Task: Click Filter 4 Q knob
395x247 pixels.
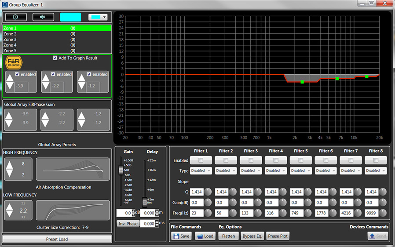Action: (x=283, y=192)
